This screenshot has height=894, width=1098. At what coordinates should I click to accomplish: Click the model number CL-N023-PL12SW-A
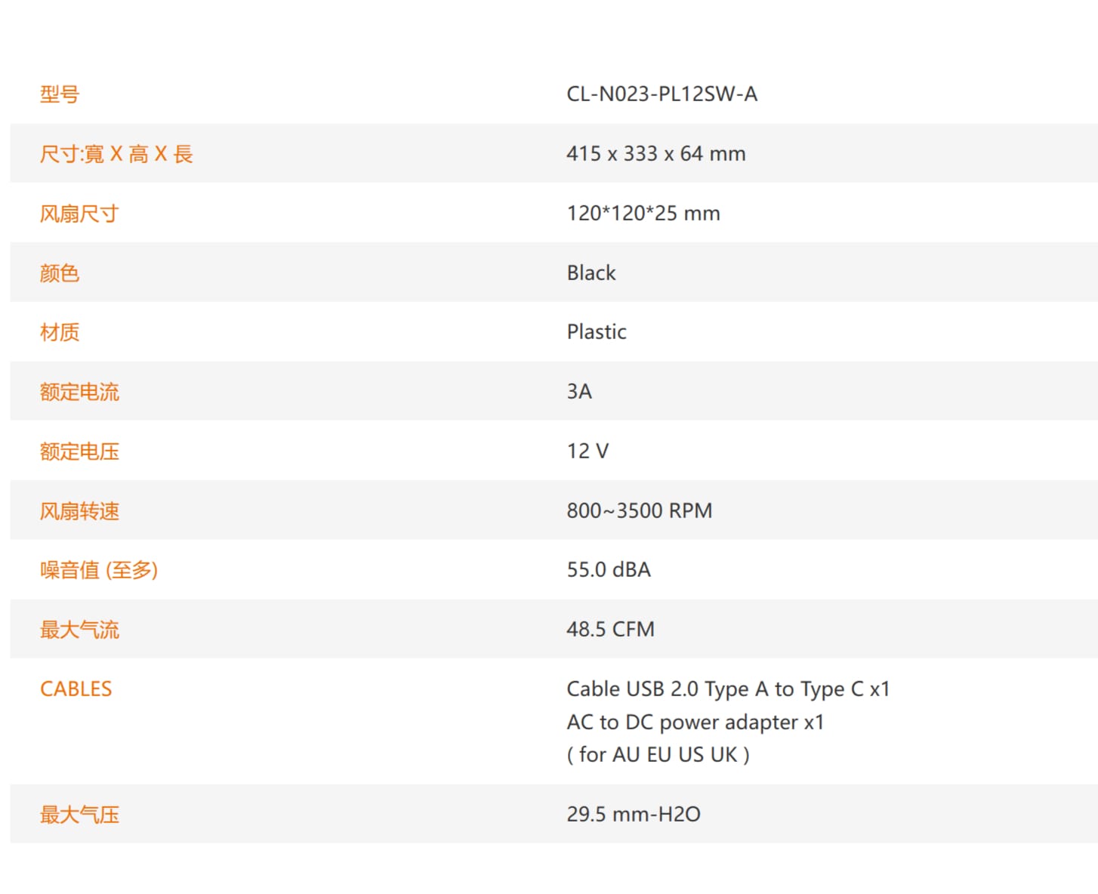662,94
